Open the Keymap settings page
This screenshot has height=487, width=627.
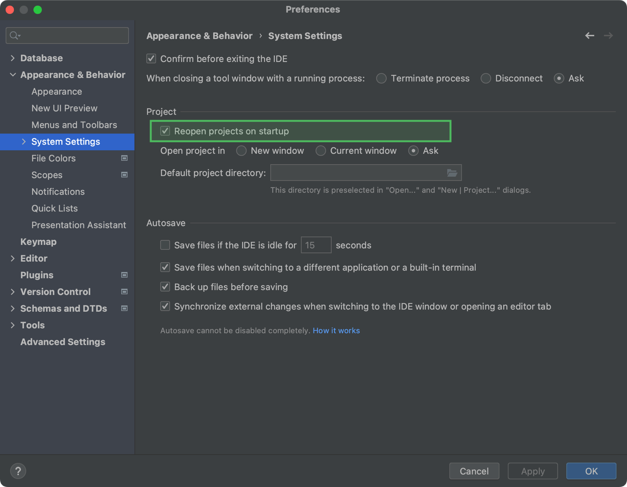pos(38,242)
